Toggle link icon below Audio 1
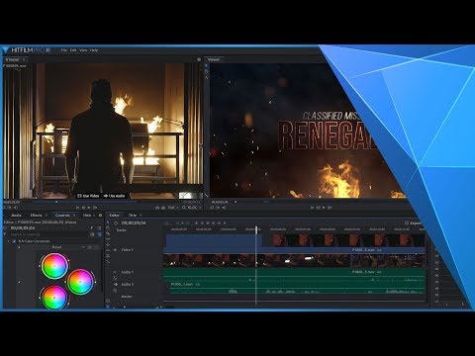475x356 pixels. pos(115,278)
